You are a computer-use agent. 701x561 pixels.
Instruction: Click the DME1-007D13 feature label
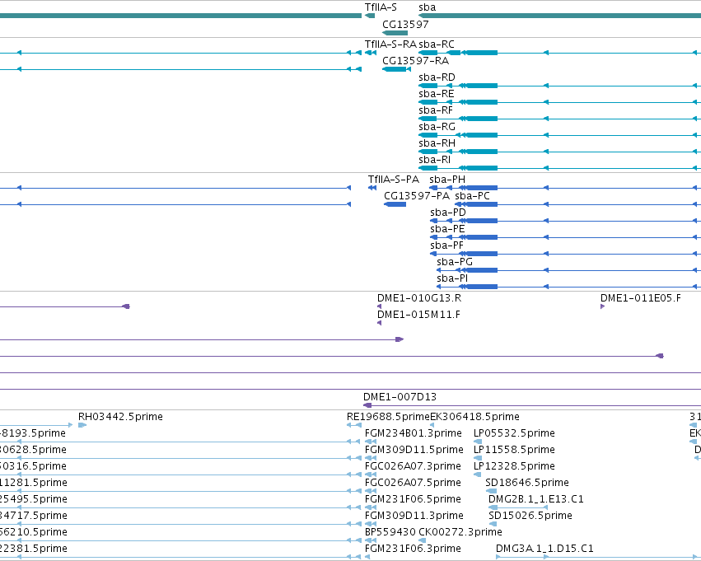(x=400, y=397)
